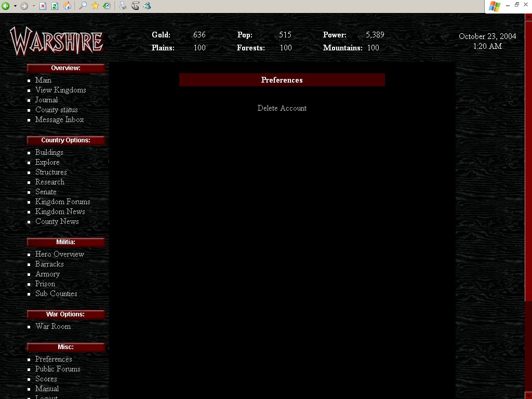Open Favorites using the star icon
This screenshot has height=399, width=532.
click(95, 6)
